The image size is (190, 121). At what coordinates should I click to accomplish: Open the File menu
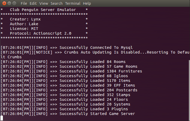(24, 3)
